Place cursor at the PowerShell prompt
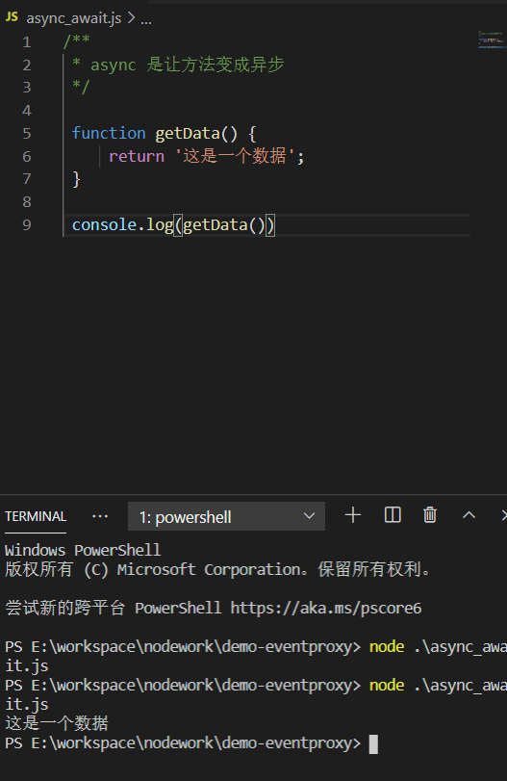The height and width of the screenshot is (781, 507). (373, 744)
